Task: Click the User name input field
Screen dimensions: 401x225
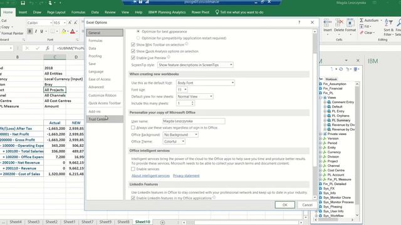Action: pyautogui.click(x=194, y=121)
